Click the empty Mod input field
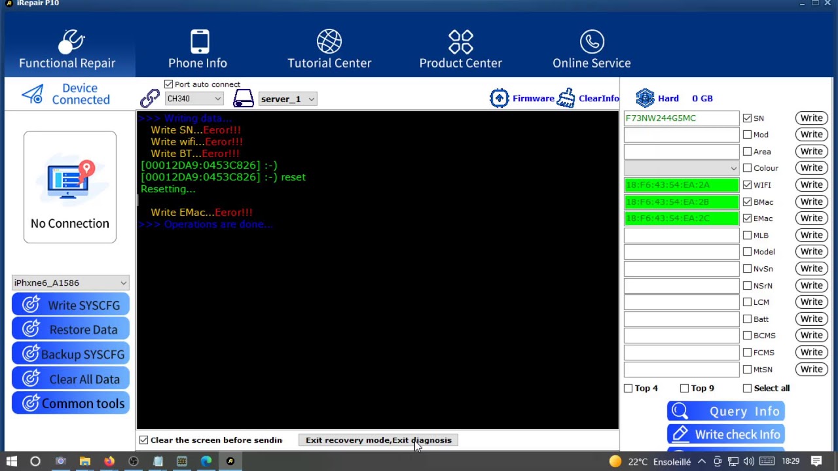The width and height of the screenshot is (838, 471). point(682,135)
